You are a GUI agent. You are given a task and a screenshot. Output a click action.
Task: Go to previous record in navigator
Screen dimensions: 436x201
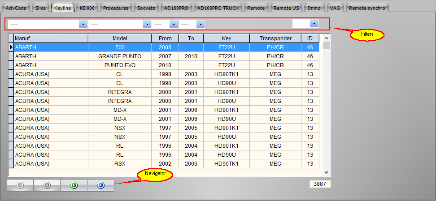[47, 185]
